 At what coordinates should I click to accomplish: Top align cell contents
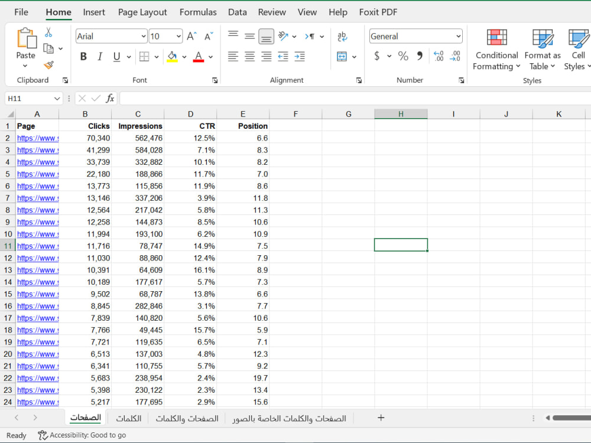coord(233,34)
